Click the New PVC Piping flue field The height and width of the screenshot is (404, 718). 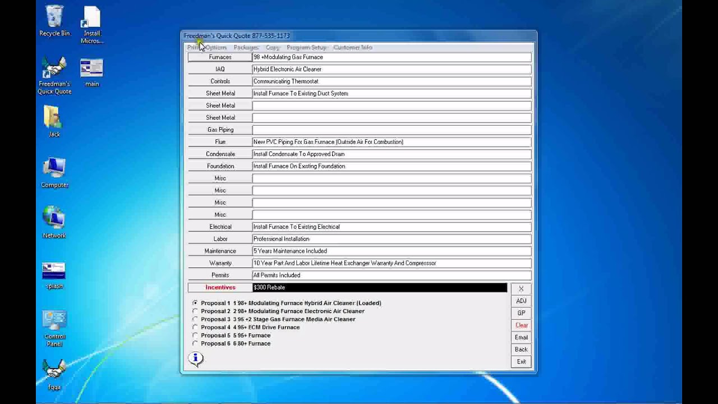392,142
